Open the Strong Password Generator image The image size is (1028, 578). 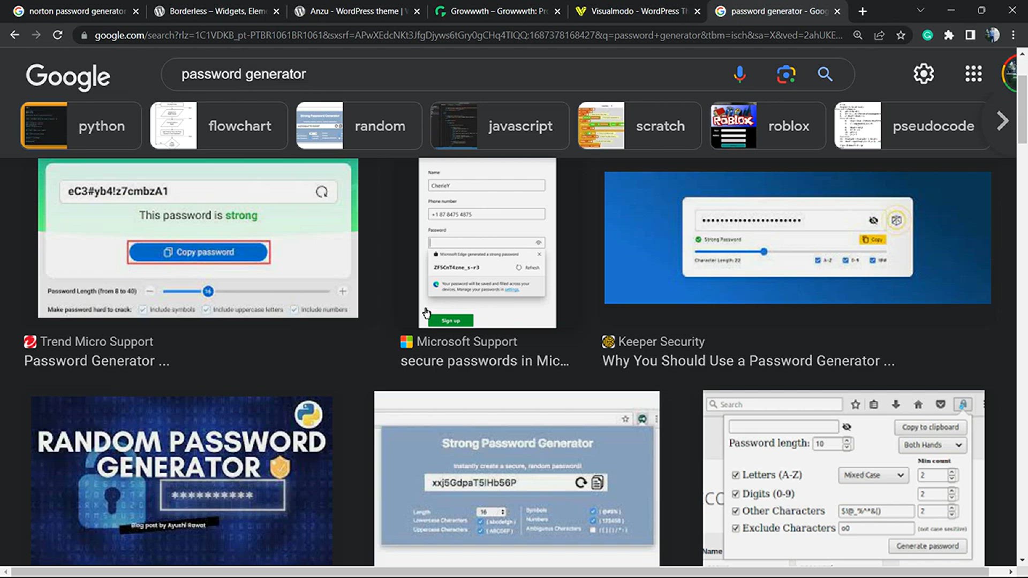(x=517, y=478)
